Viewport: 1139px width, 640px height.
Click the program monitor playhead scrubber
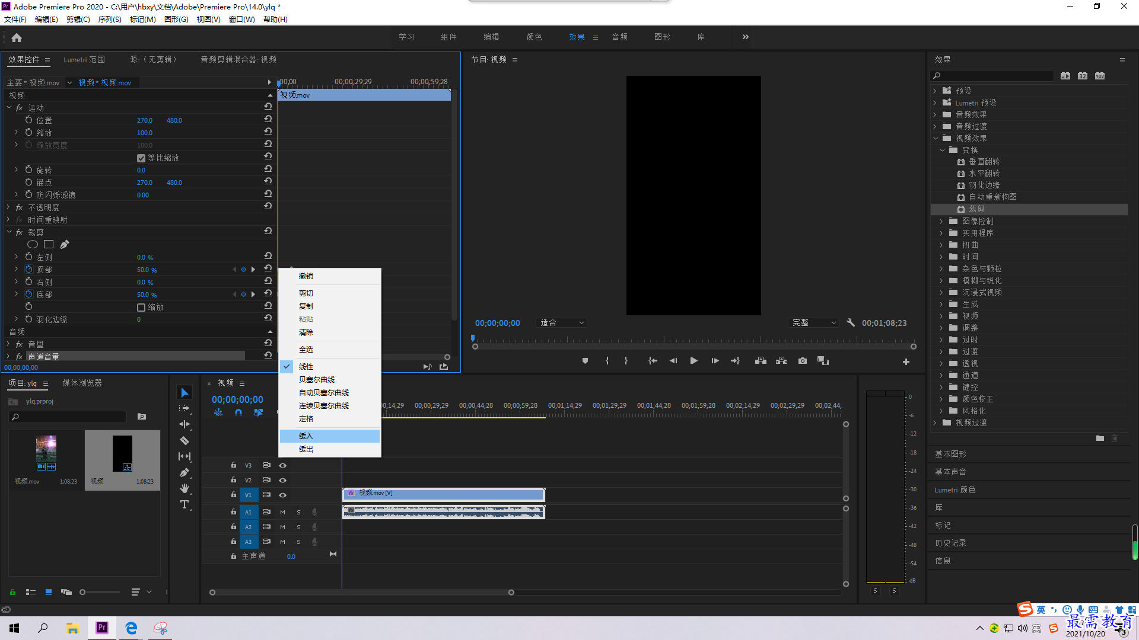pyautogui.click(x=473, y=338)
